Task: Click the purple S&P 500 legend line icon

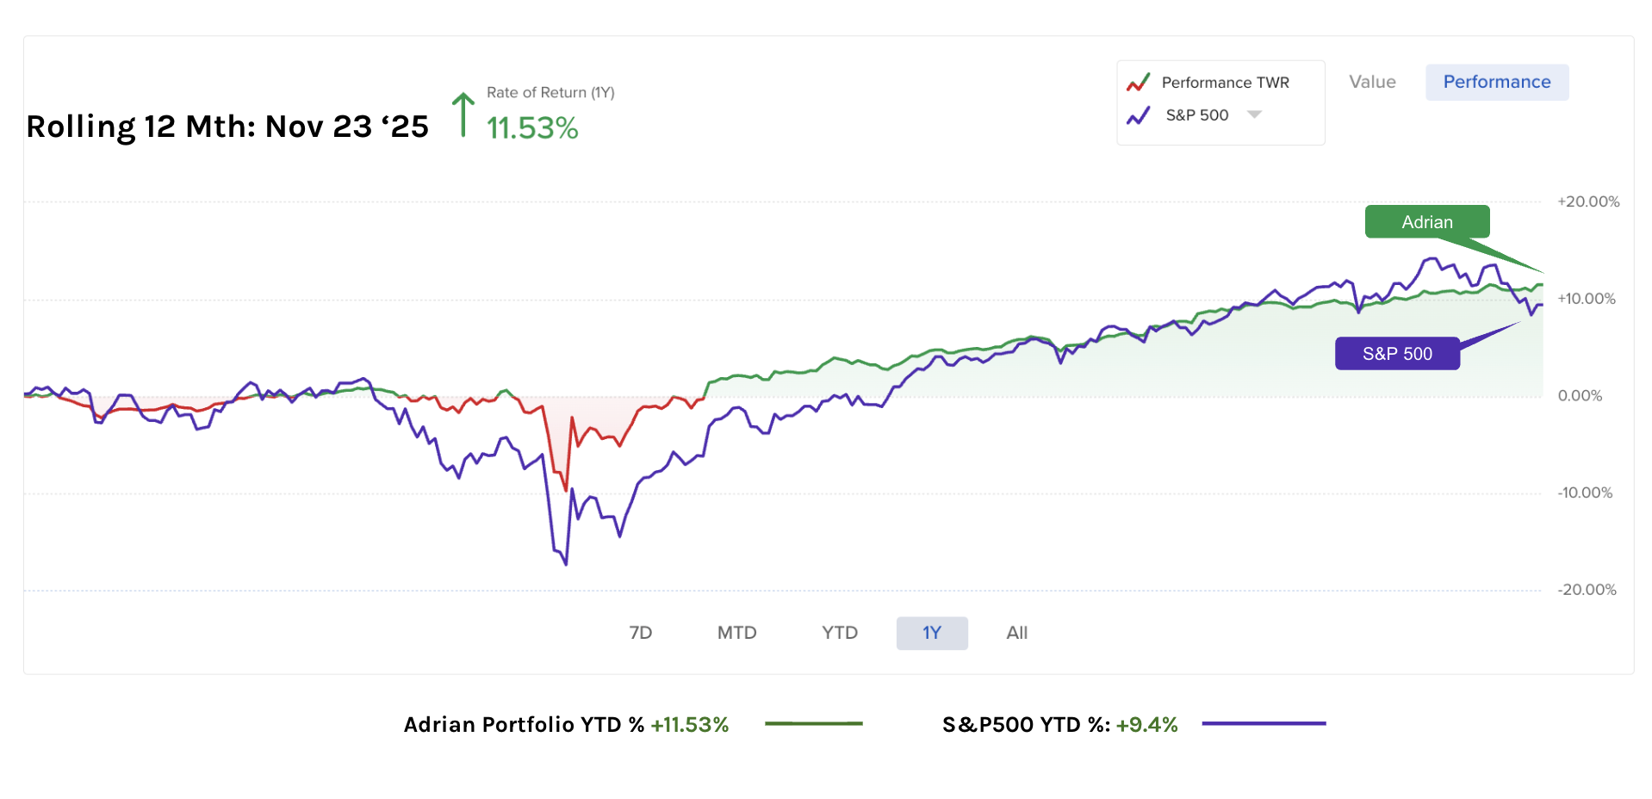Action: click(x=1138, y=115)
